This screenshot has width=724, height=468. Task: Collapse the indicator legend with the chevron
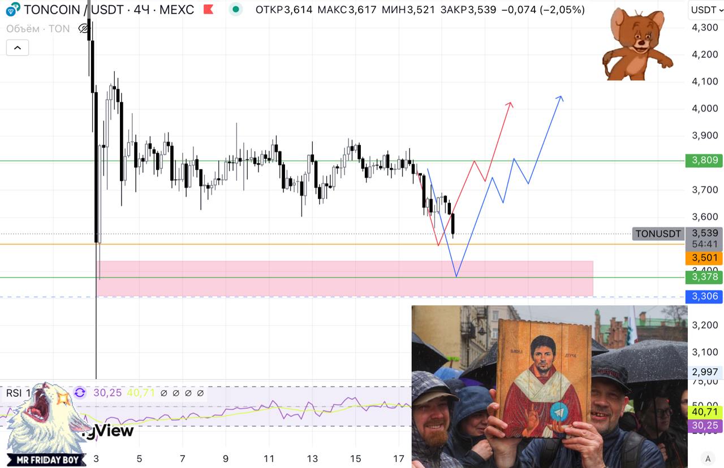(x=18, y=48)
